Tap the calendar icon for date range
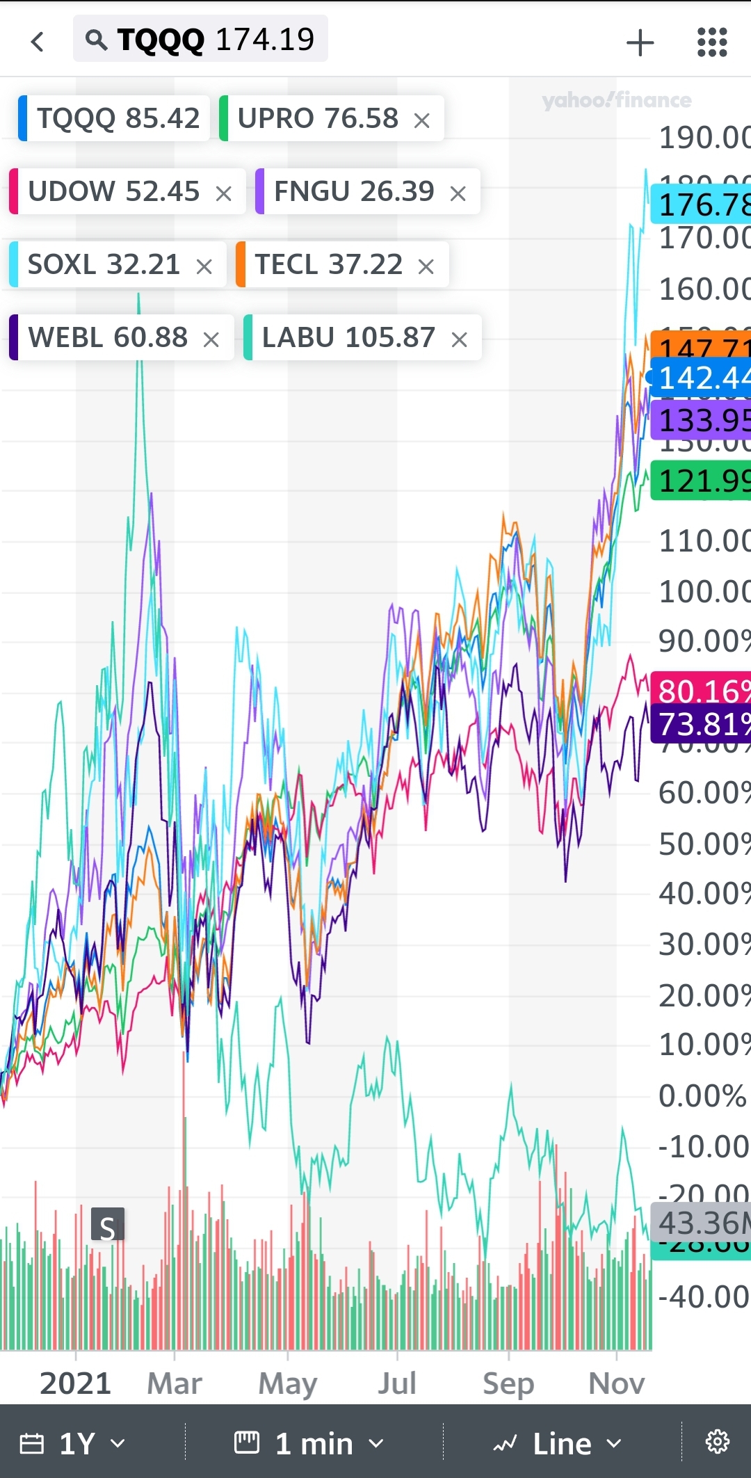This screenshot has height=1478, width=751. coord(31,1443)
